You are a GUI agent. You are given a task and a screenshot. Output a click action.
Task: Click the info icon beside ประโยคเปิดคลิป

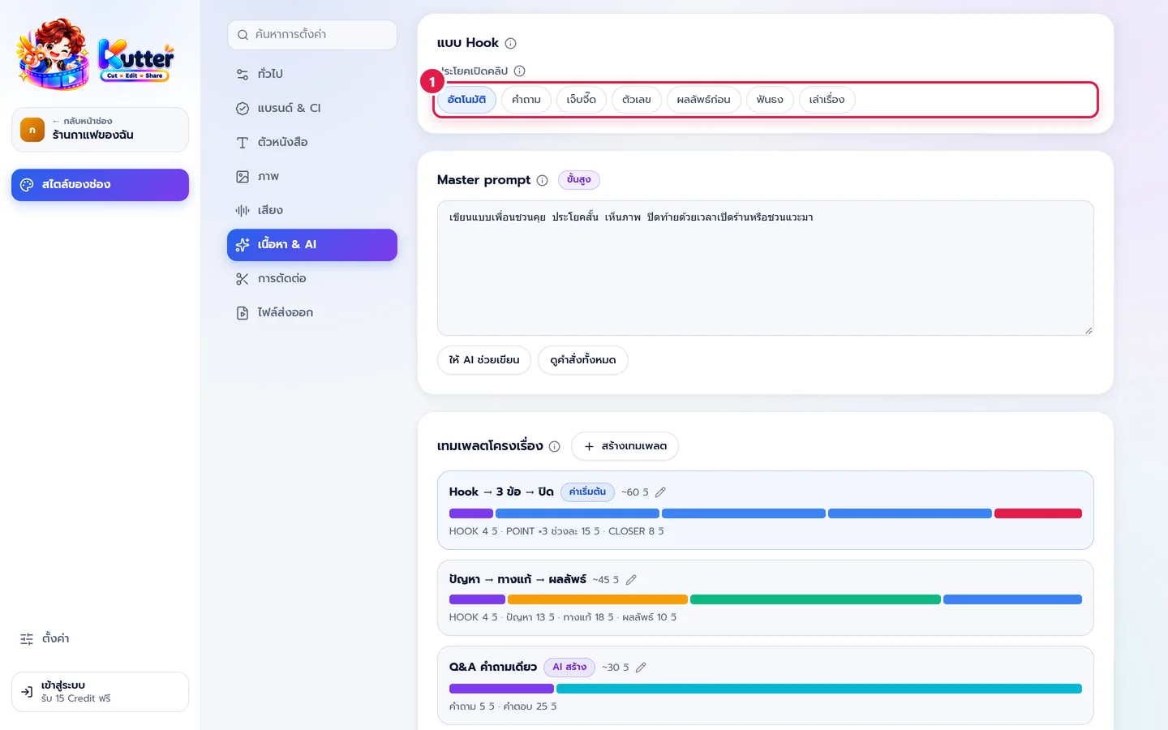[x=520, y=71]
